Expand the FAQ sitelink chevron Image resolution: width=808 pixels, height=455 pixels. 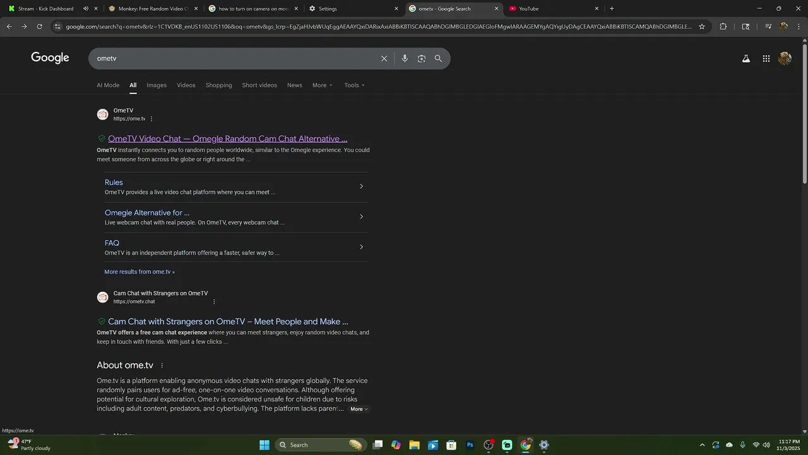tap(361, 247)
